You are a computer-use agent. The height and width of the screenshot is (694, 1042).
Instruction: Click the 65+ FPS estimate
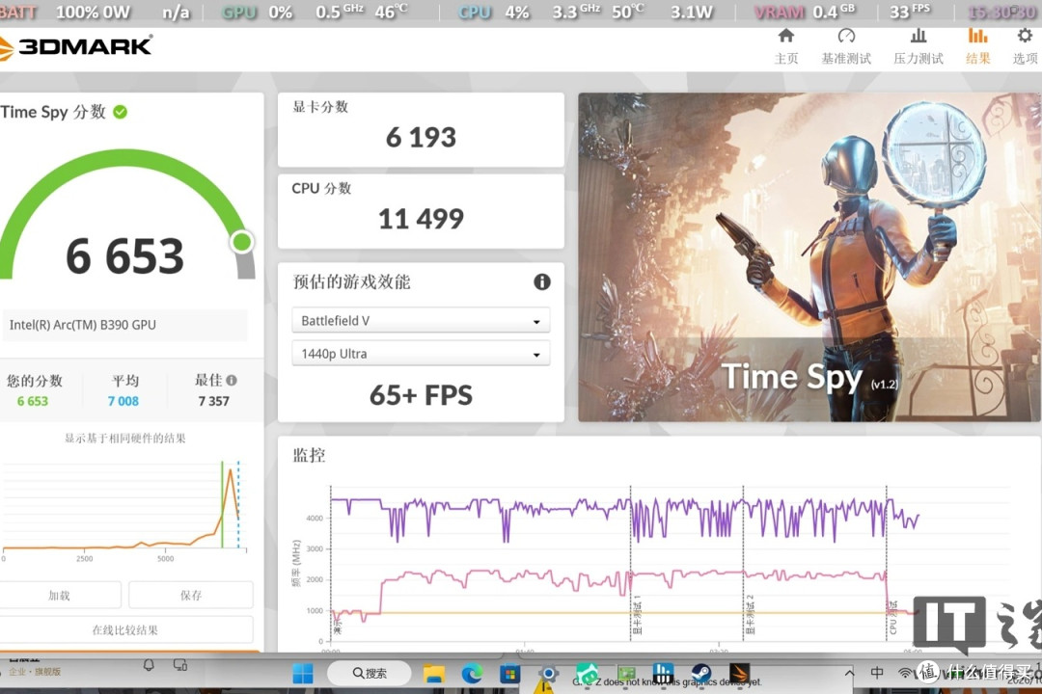[421, 395]
